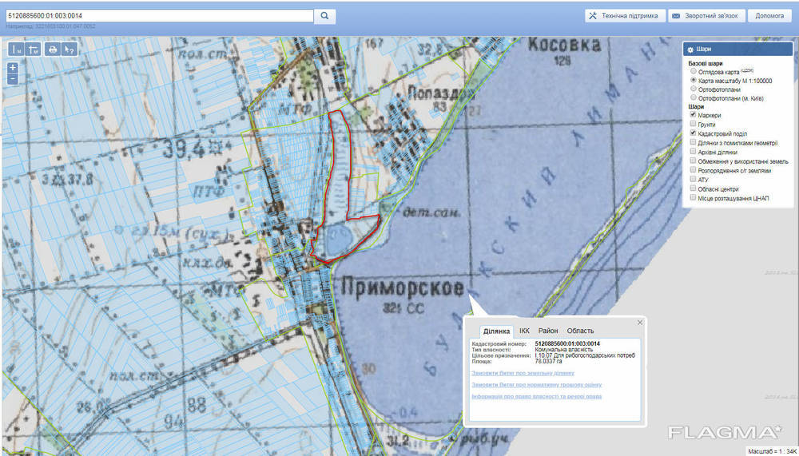The image size is (799, 456).
Task: Open the Область tab
Action: [x=580, y=331]
